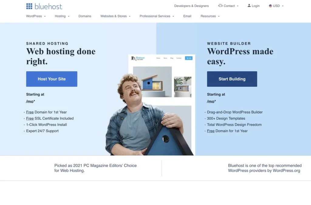This screenshot has width=311, height=205.
Task: Open the Email menu item
Action: coord(187,16)
